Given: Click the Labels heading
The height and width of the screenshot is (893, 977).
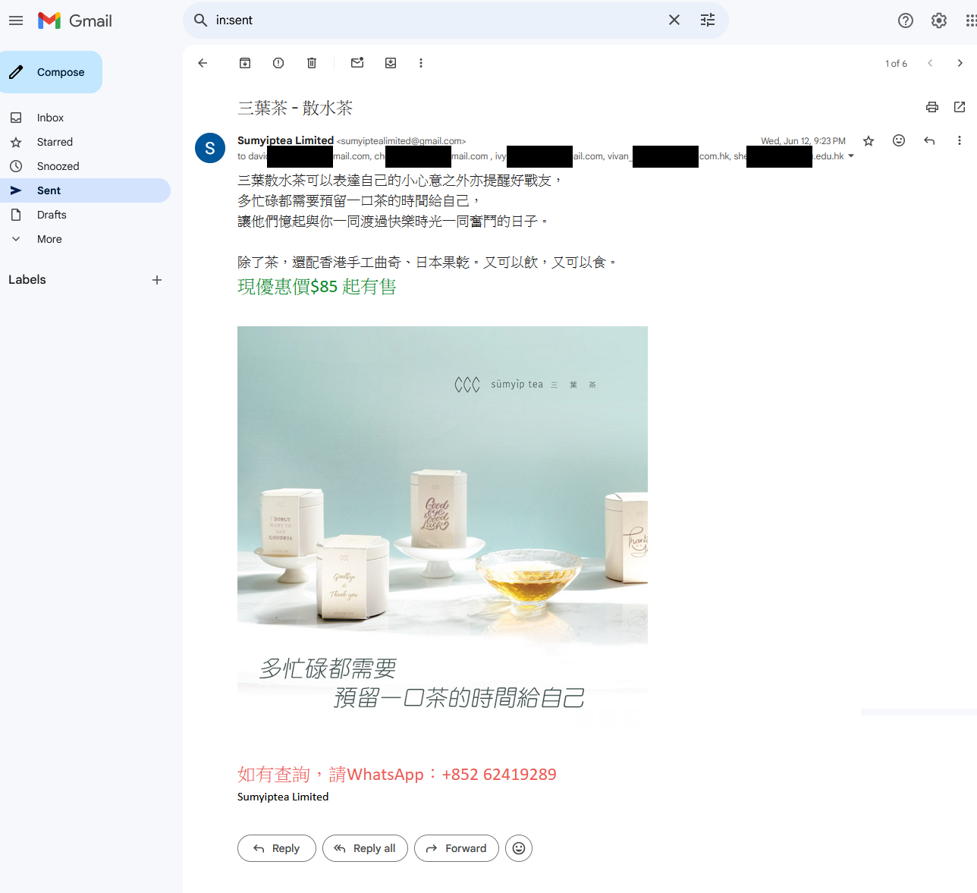Looking at the screenshot, I should (27, 280).
